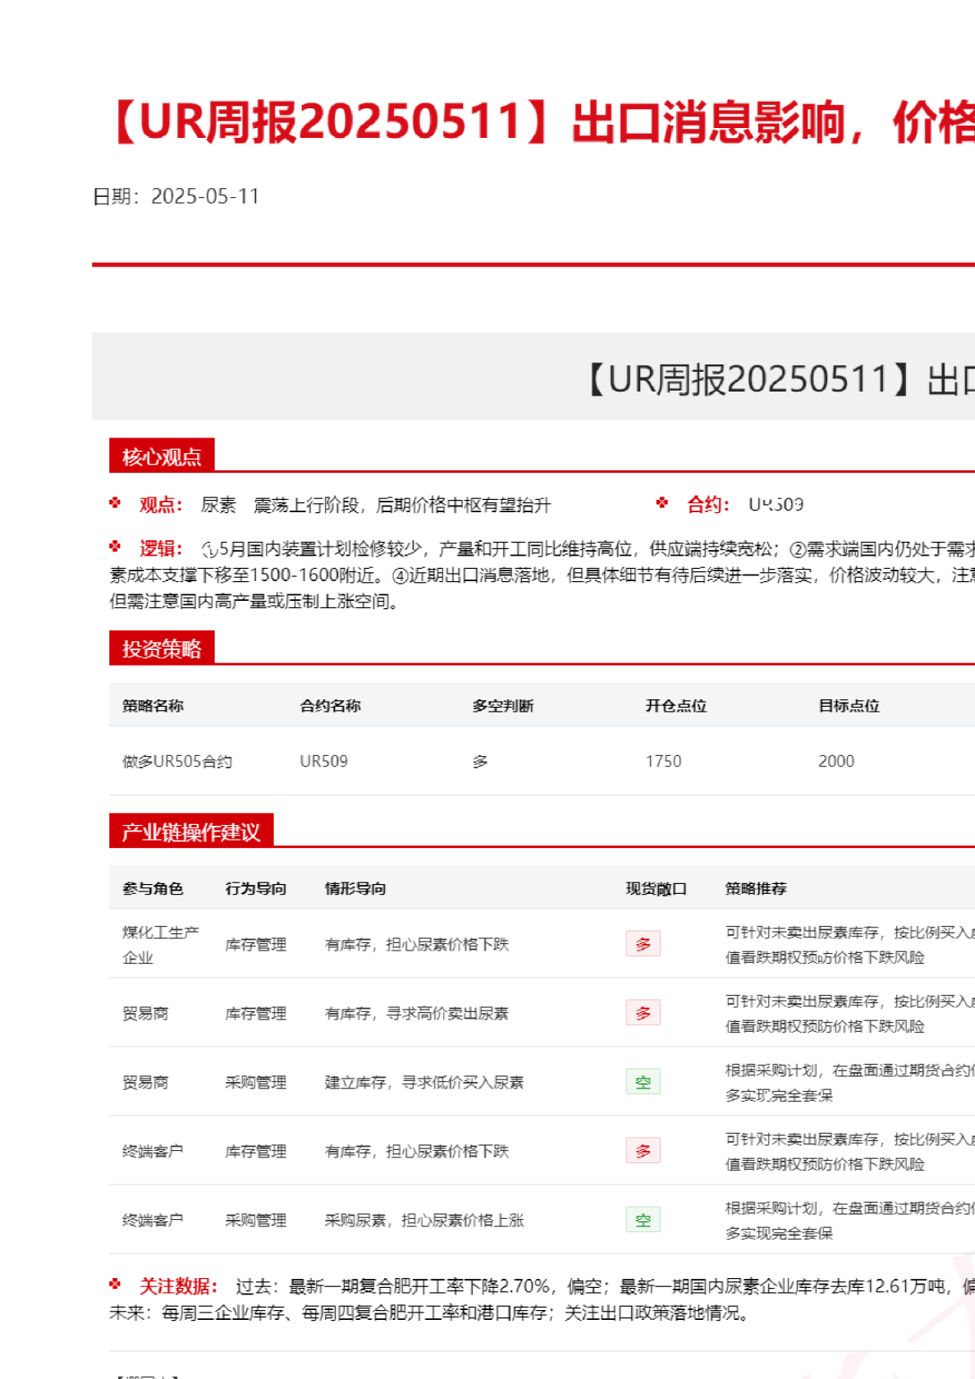Screen dimensions: 975x1379
Task: Click the UR509 cell under 合约名称
Action: pyautogui.click(x=323, y=761)
